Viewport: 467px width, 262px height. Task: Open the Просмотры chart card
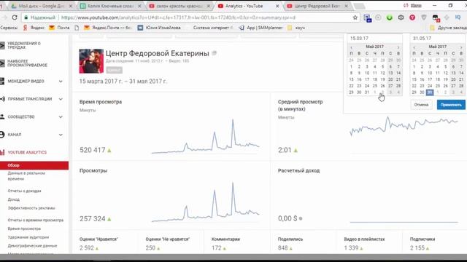click(171, 195)
